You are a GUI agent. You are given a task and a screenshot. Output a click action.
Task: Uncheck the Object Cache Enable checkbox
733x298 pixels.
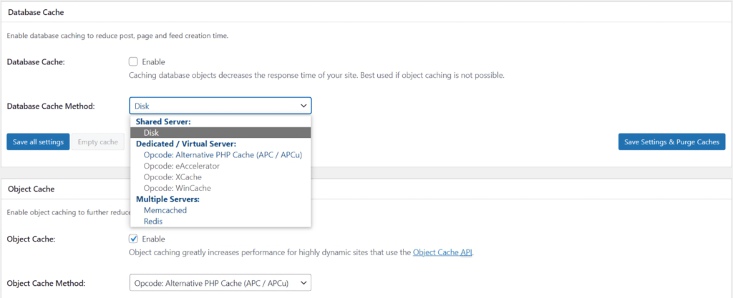133,239
